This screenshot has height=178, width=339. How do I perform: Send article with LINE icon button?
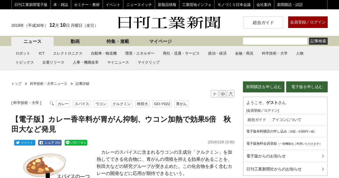[x=76, y=143]
